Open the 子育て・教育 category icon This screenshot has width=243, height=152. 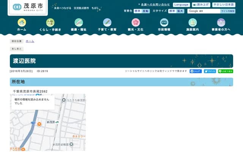click(107, 22)
